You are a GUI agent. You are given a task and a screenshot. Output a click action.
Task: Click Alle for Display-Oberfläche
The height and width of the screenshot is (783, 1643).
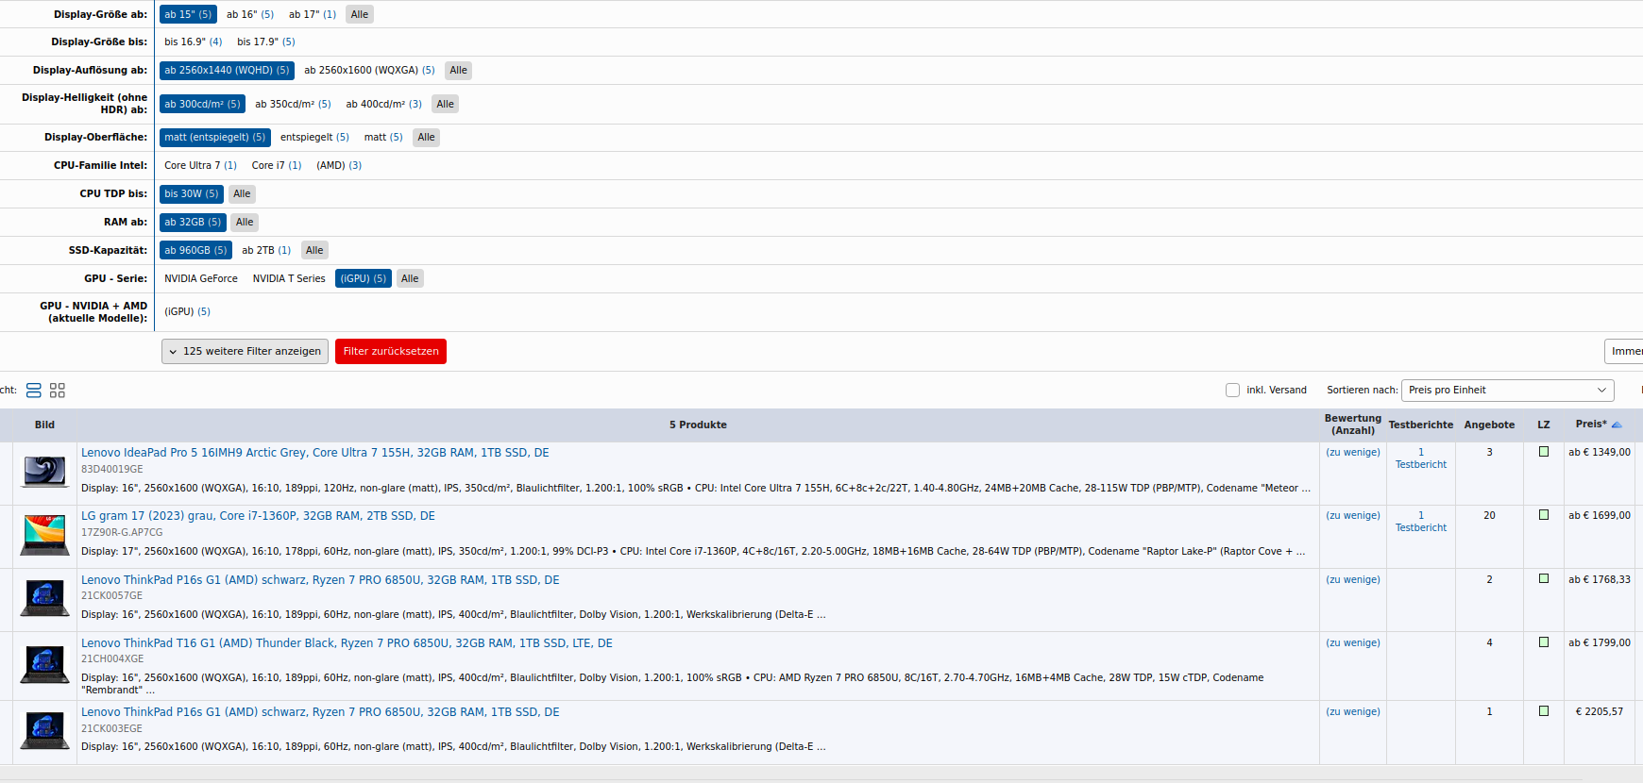pos(427,137)
